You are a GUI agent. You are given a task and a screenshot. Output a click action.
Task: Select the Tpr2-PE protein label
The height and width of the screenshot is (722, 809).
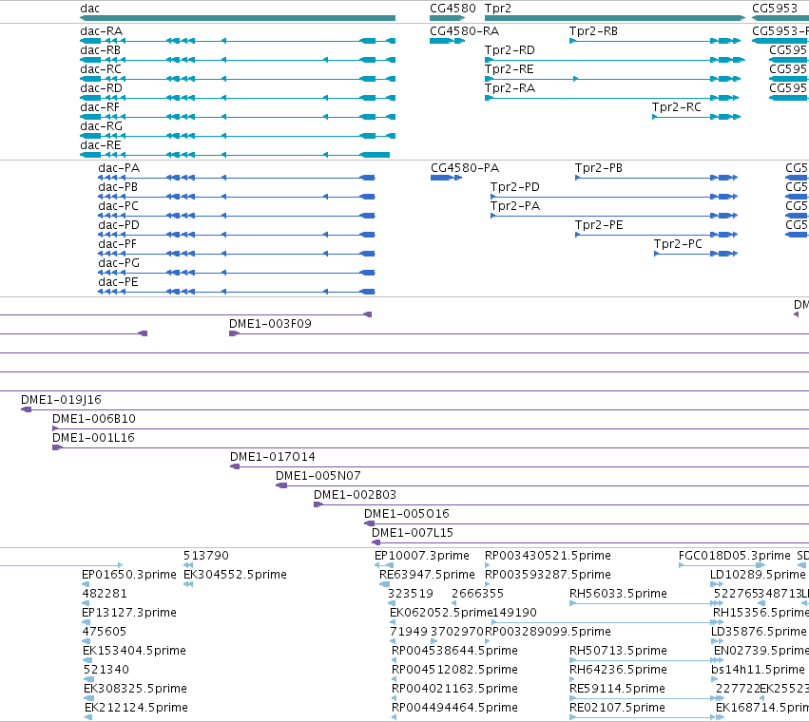coord(599,225)
